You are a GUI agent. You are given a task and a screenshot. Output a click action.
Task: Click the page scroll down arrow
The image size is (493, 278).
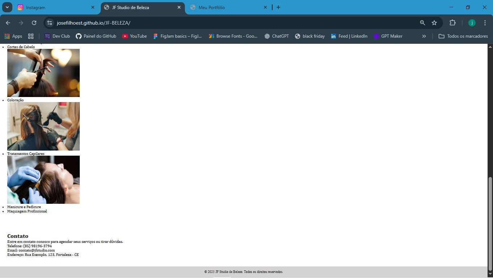tap(490, 274)
